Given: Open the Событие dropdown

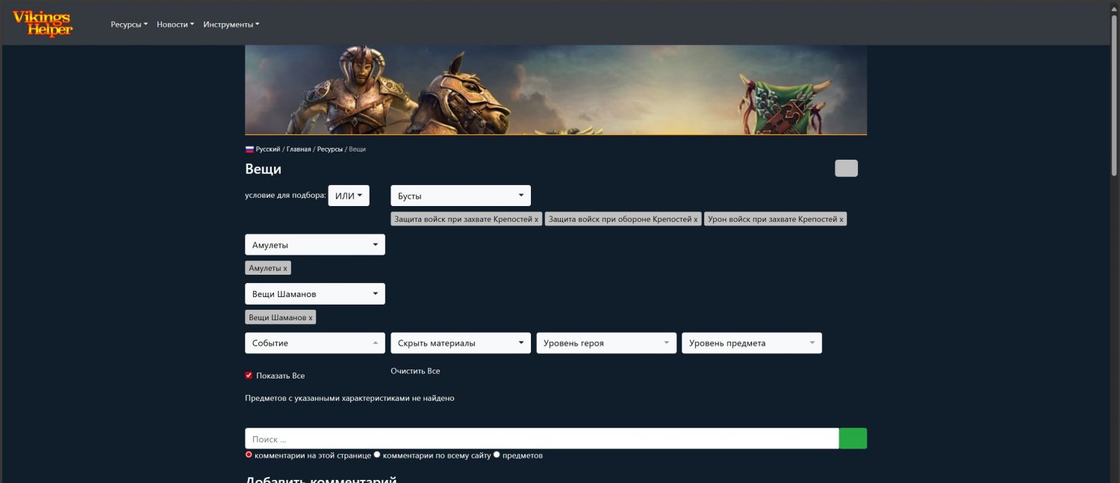Looking at the screenshot, I should click(315, 343).
